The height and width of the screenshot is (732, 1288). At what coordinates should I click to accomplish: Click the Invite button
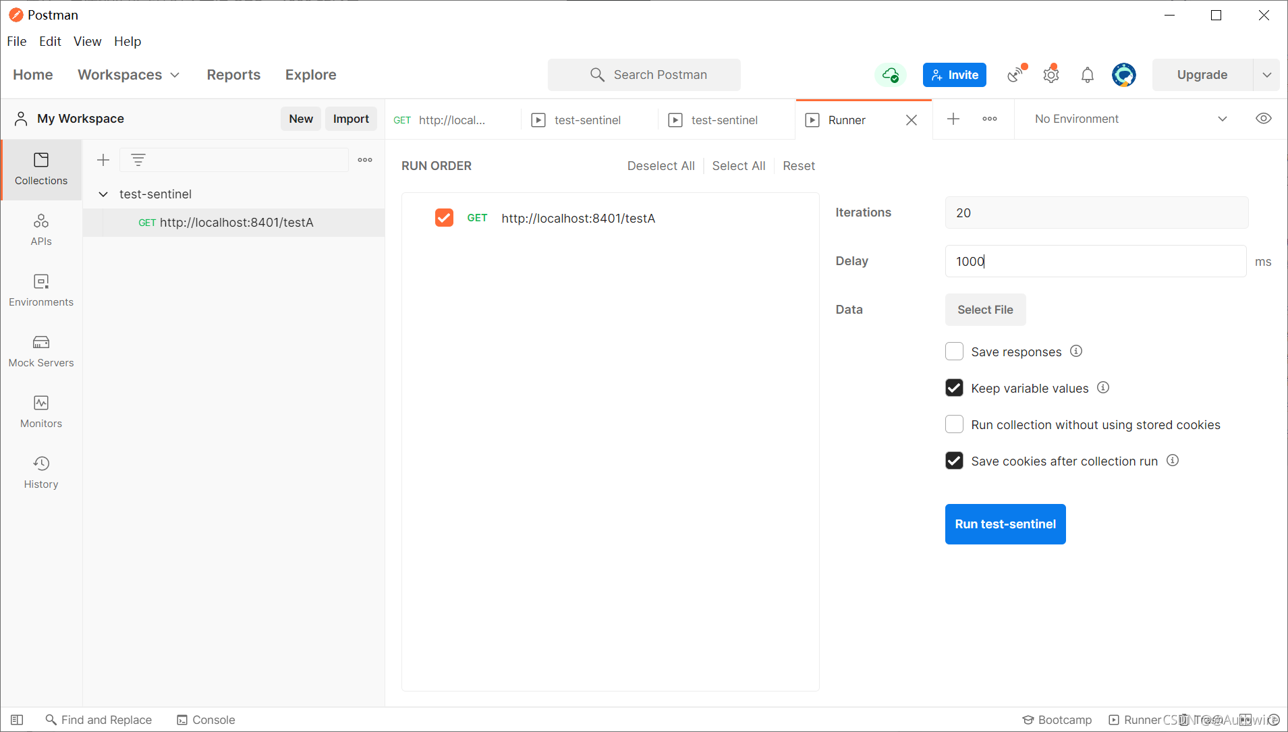955,75
